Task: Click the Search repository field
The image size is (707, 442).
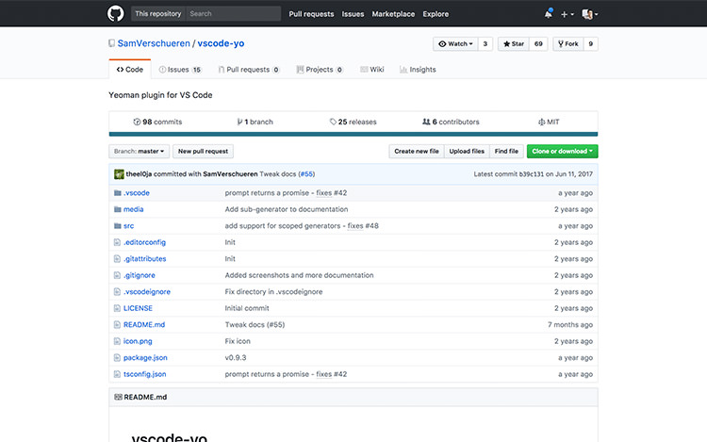Action: click(234, 13)
